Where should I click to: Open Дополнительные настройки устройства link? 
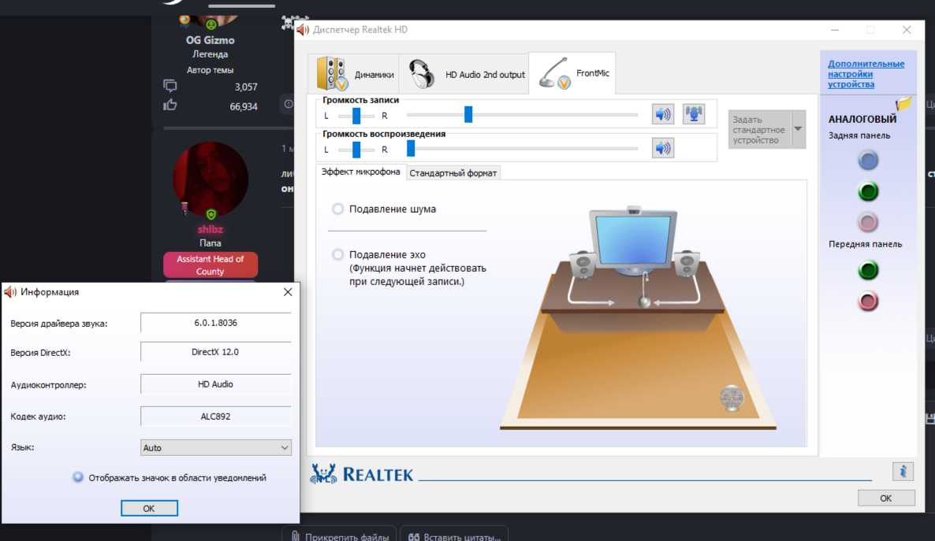pyautogui.click(x=866, y=74)
